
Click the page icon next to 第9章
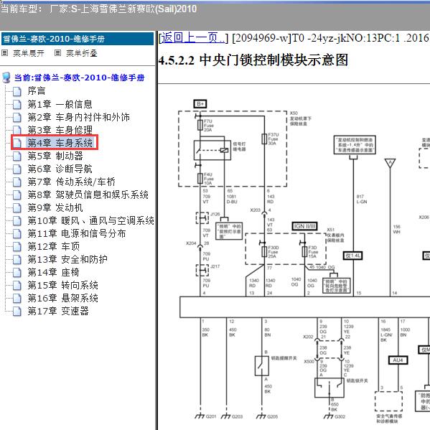tap(17, 208)
